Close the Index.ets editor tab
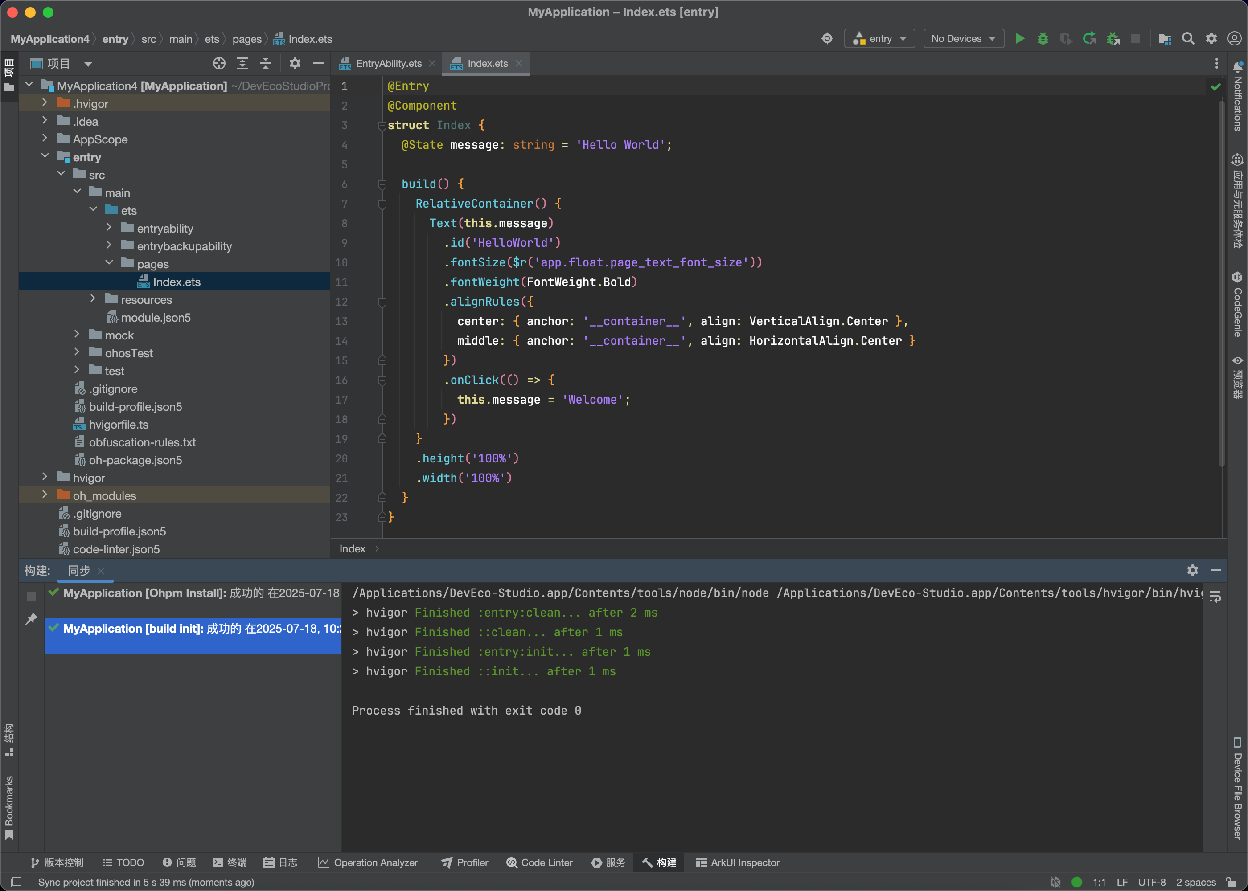The image size is (1248, 891). click(519, 64)
